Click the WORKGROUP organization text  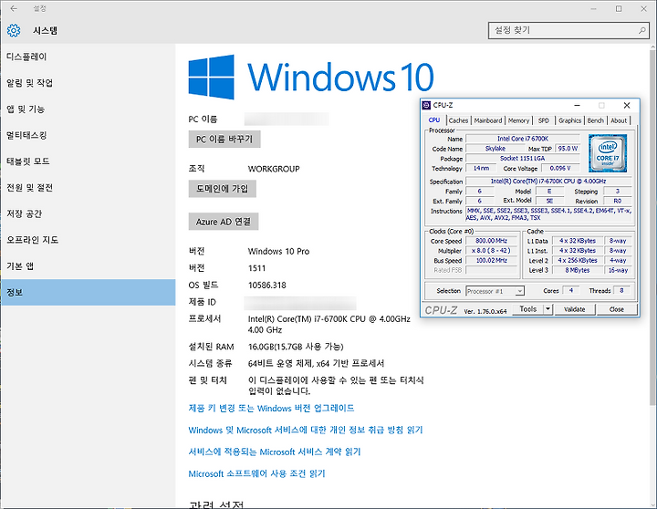tap(274, 169)
